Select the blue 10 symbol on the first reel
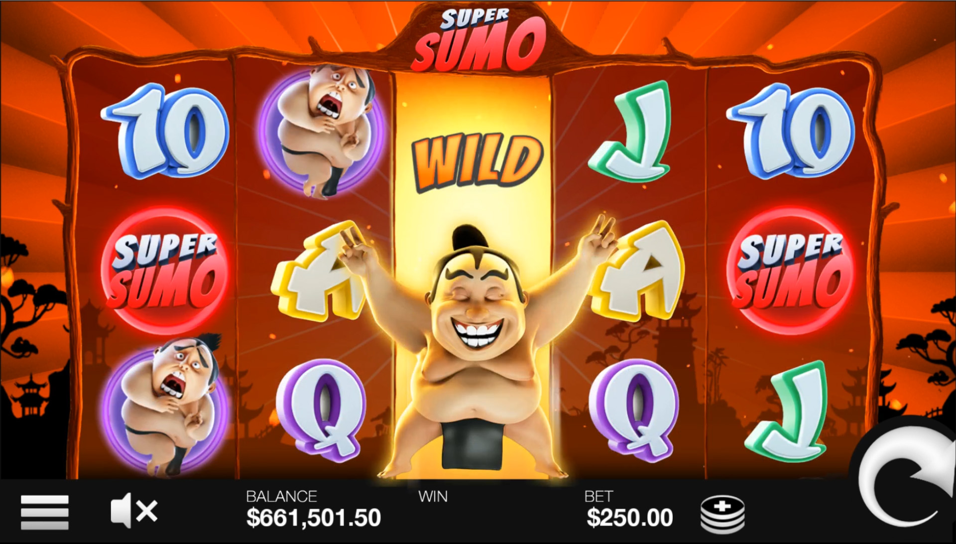This screenshot has height=544, width=956. (165, 132)
